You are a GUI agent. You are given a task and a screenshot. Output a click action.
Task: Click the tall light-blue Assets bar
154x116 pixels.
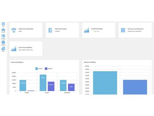coord(105,83)
